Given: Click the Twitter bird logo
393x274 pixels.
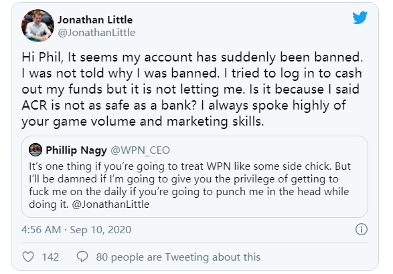Looking at the screenshot, I should point(360,17).
